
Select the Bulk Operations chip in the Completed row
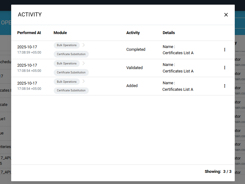click(x=66, y=45)
